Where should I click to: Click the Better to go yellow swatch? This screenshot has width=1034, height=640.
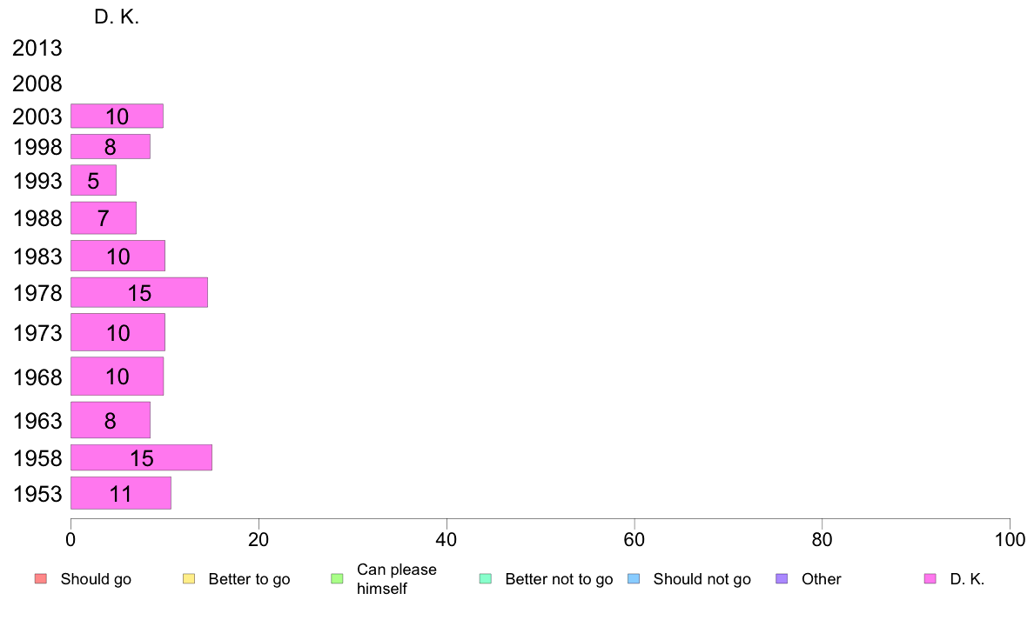point(189,579)
